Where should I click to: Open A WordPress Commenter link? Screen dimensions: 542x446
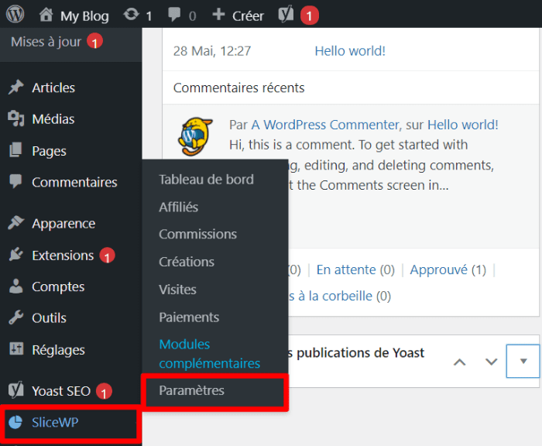pos(325,125)
